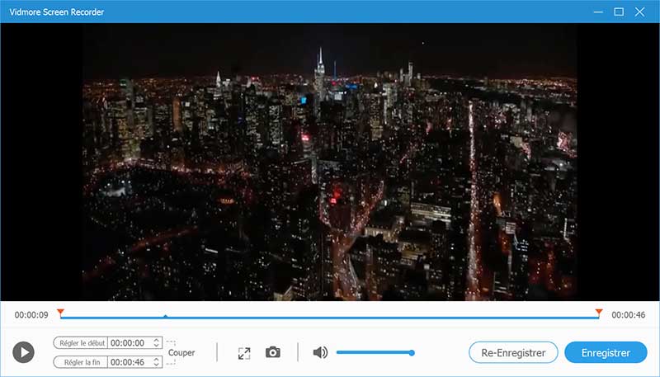The image size is (660, 377).
Task: Click the Régler la fin button
Action: [81, 362]
